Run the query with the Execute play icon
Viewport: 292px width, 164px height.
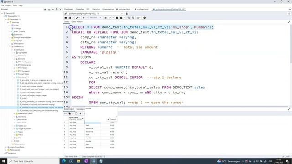pyautogui.click(x=110, y=18)
